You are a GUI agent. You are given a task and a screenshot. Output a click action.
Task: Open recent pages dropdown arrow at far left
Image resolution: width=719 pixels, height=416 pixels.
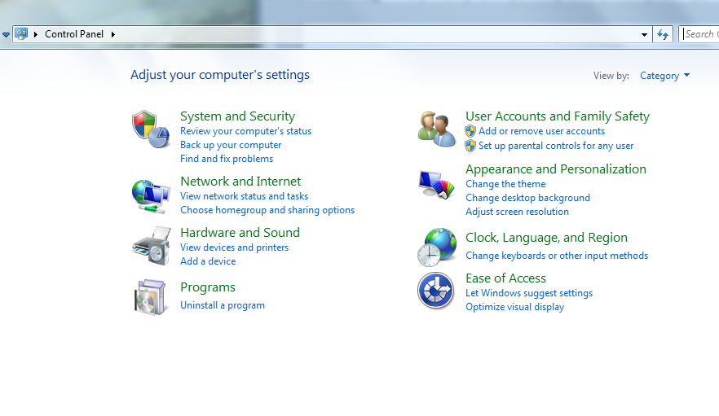pos(6,35)
